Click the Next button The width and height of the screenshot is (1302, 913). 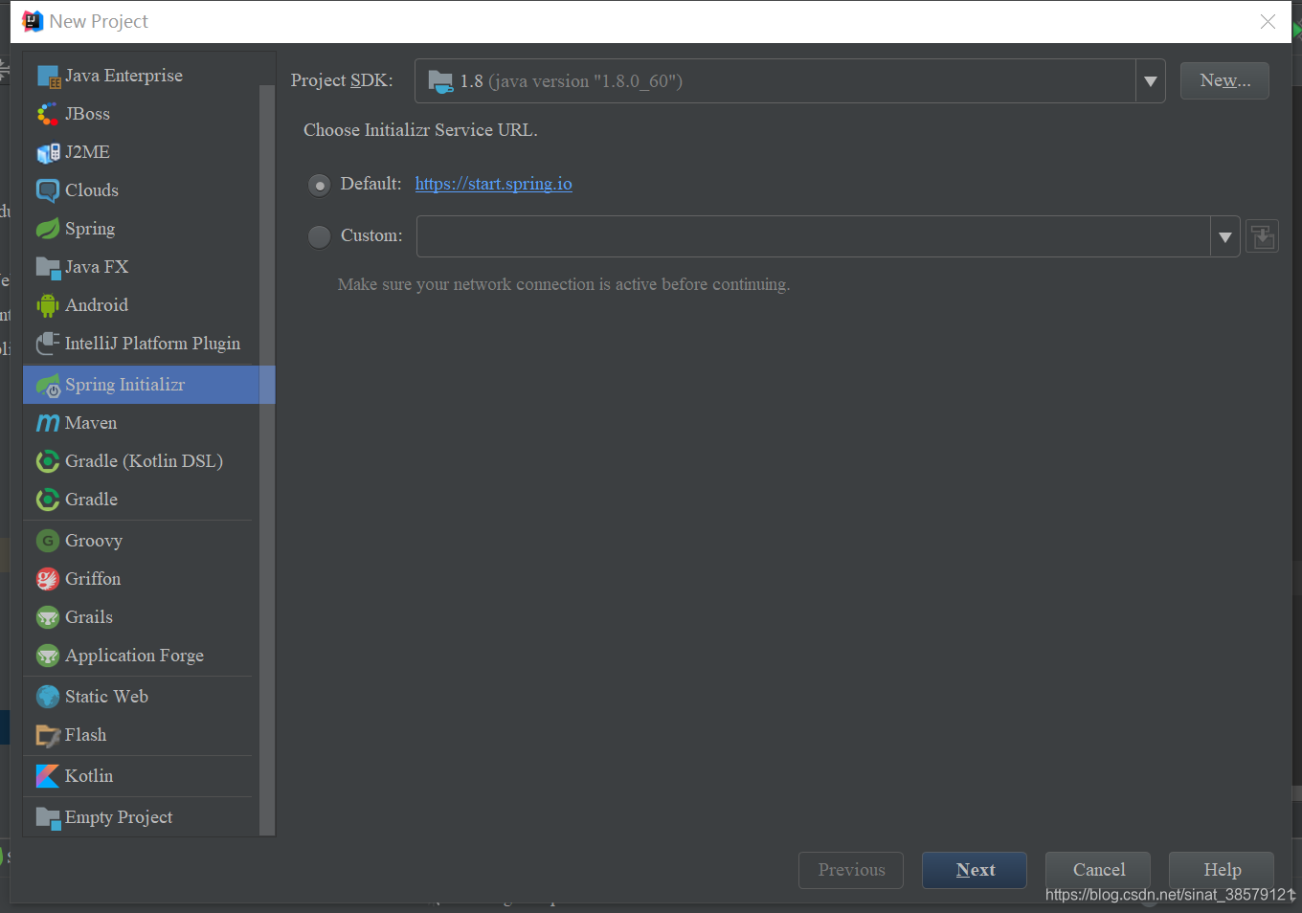point(975,870)
